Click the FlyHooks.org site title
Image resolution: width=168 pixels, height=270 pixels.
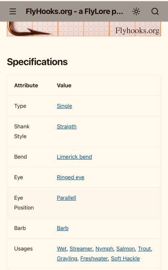[74, 11]
